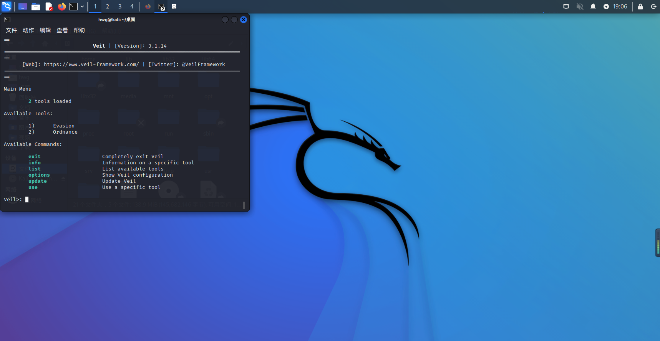Open the text editor launcher
The width and height of the screenshot is (660, 341).
click(49, 7)
